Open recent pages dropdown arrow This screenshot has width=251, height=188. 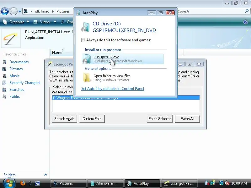pos(20,12)
